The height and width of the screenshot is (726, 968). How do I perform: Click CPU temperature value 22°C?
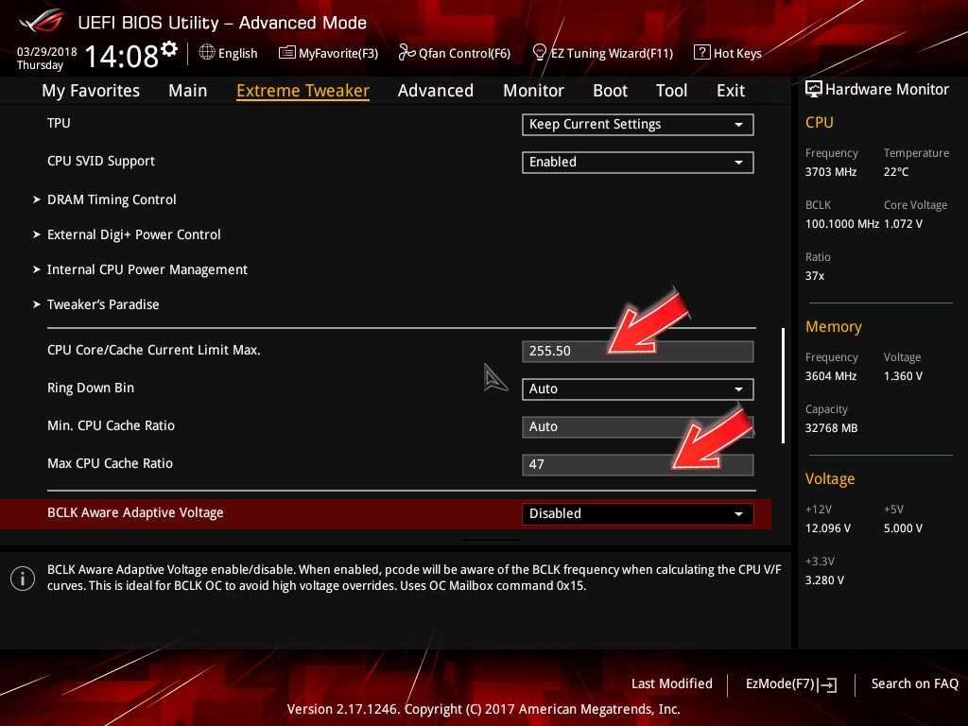coord(896,172)
